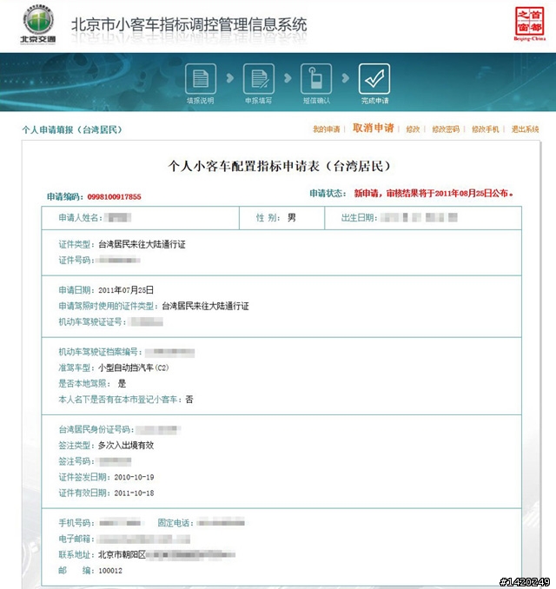Click the visa type 多次入出境有效
The width and height of the screenshot is (556, 589).
pyautogui.click(x=126, y=446)
